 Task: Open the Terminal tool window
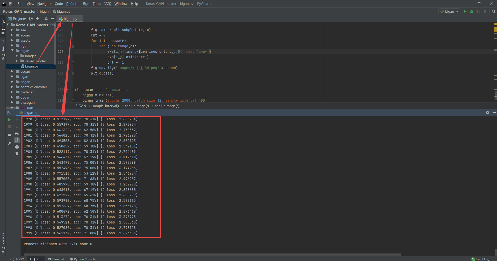point(56,259)
